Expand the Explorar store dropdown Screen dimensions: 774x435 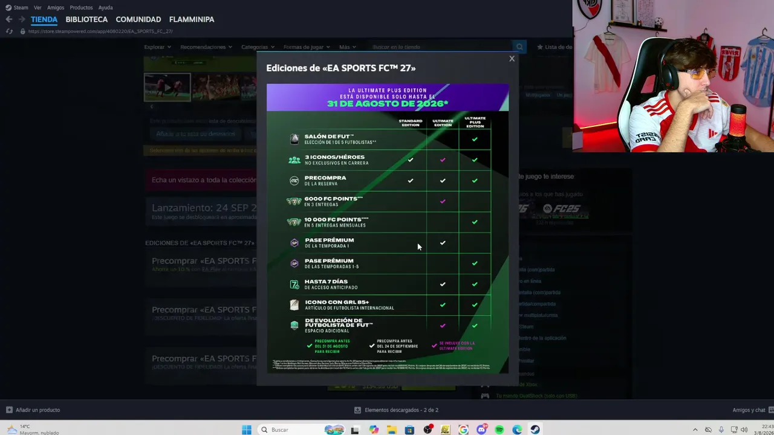pyautogui.click(x=157, y=47)
